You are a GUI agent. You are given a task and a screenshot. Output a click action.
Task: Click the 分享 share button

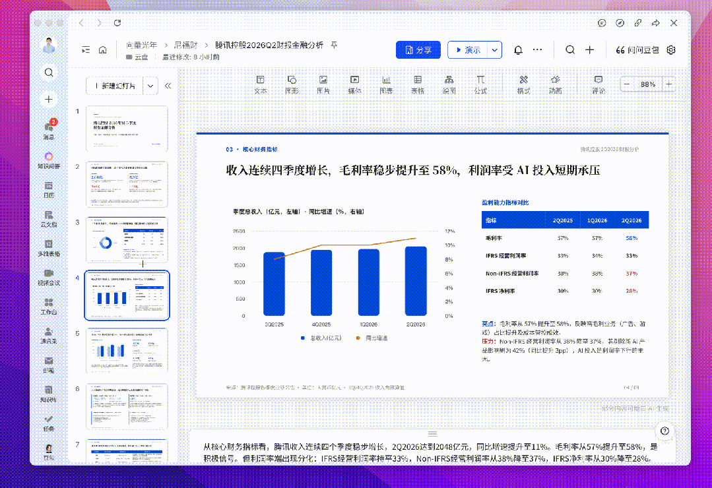(x=418, y=50)
